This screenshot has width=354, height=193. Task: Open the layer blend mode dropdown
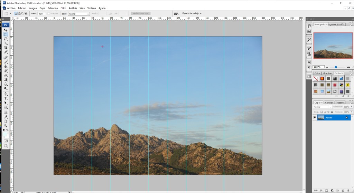click(322, 107)
